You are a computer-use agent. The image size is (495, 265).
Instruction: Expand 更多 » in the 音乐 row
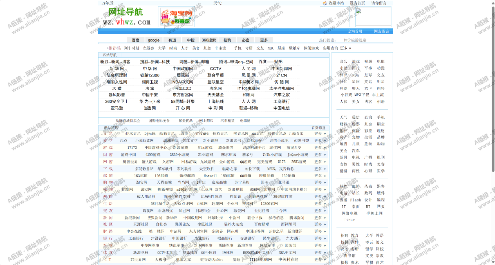tap(320, 134)
